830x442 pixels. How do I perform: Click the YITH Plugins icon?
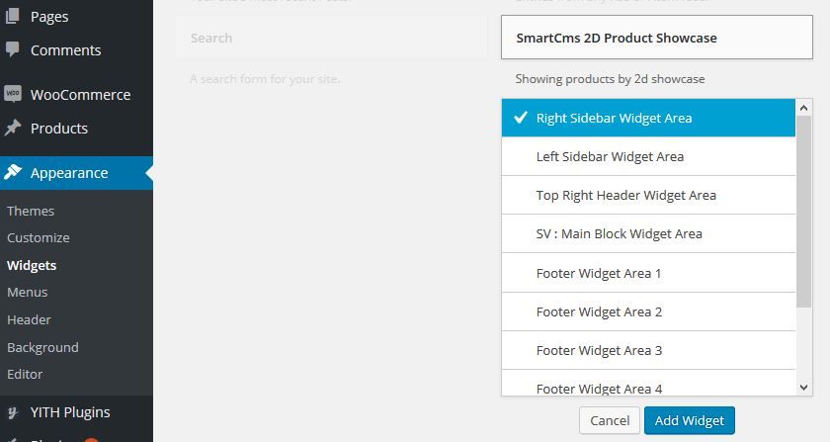pos(13,412)
